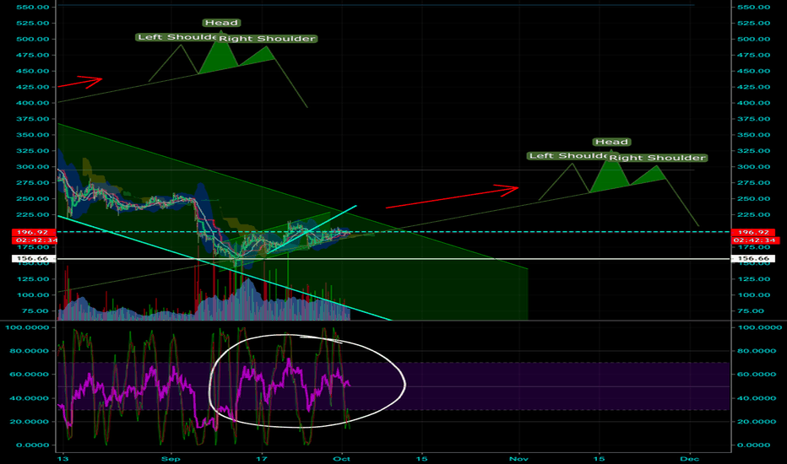Click 250.00 on the left price axis
Image resolution: width=787 pixels, height=464 pixels.
pyautogui.click(x=33, y=198)
